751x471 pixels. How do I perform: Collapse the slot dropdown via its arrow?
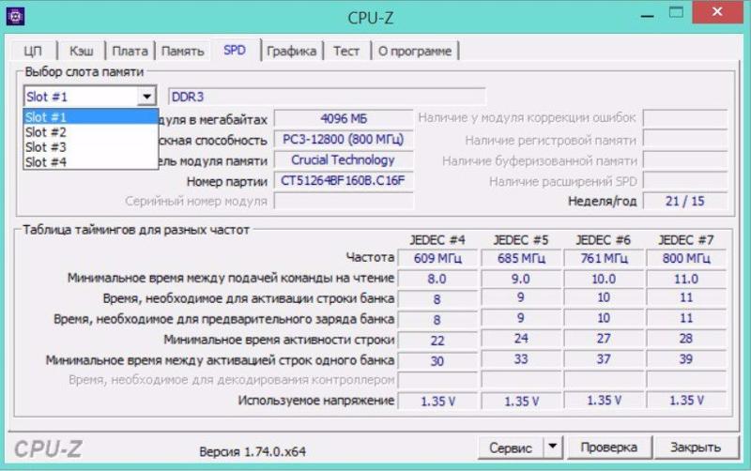(146, 97)
